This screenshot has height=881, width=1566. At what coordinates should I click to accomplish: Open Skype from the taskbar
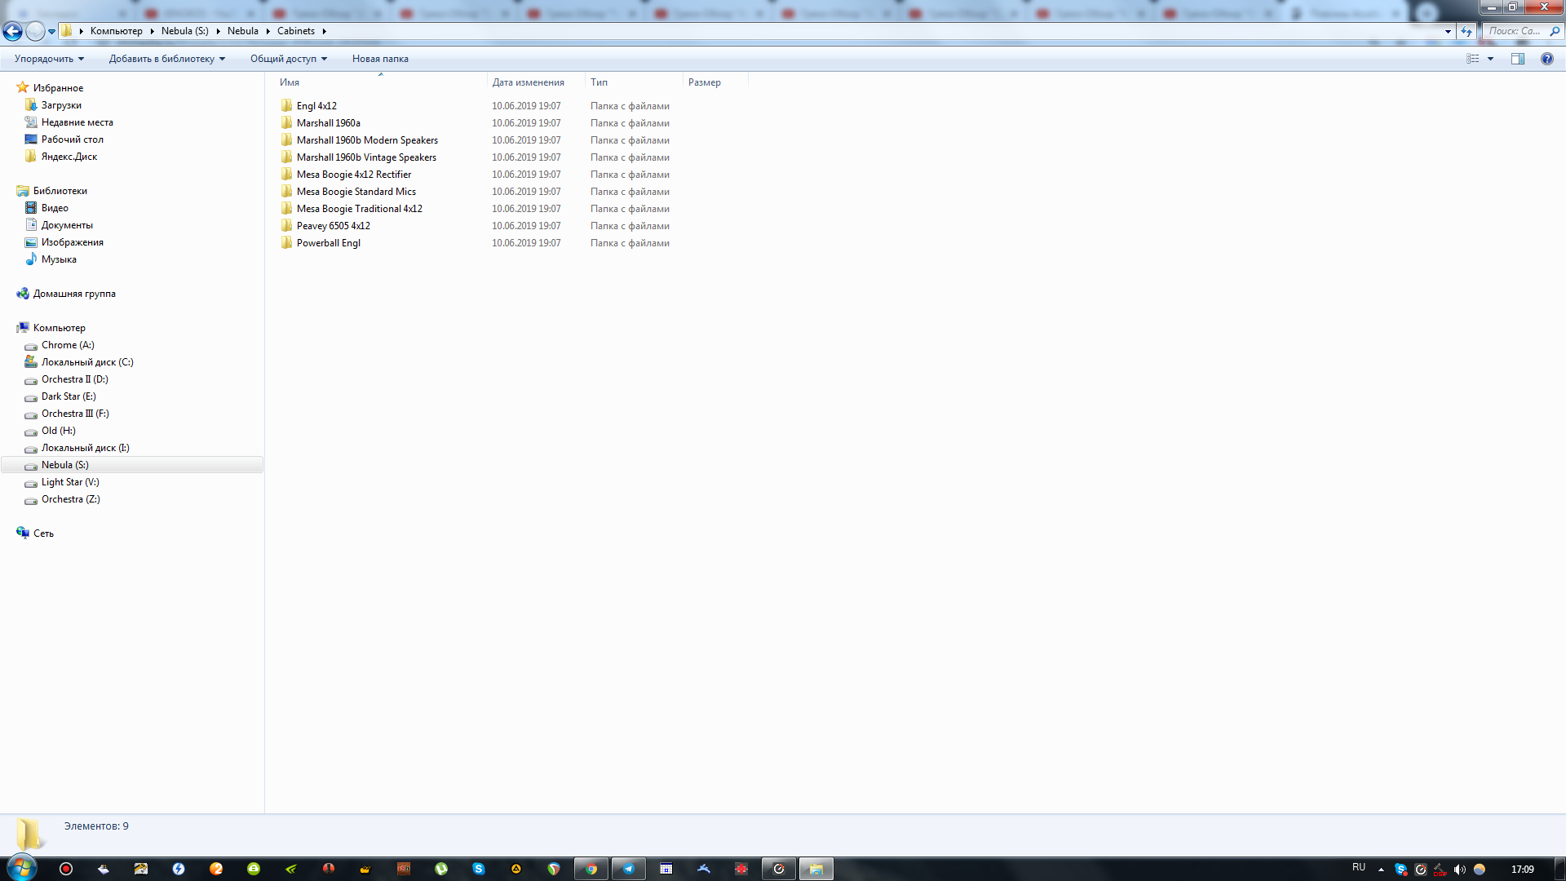pyautogui.click(x=479, y=869)
